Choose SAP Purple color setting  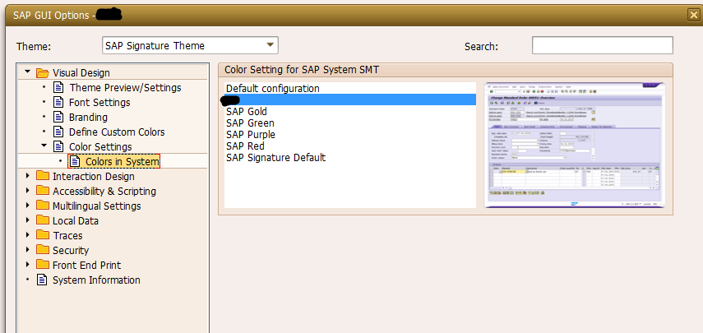(250, 135)
